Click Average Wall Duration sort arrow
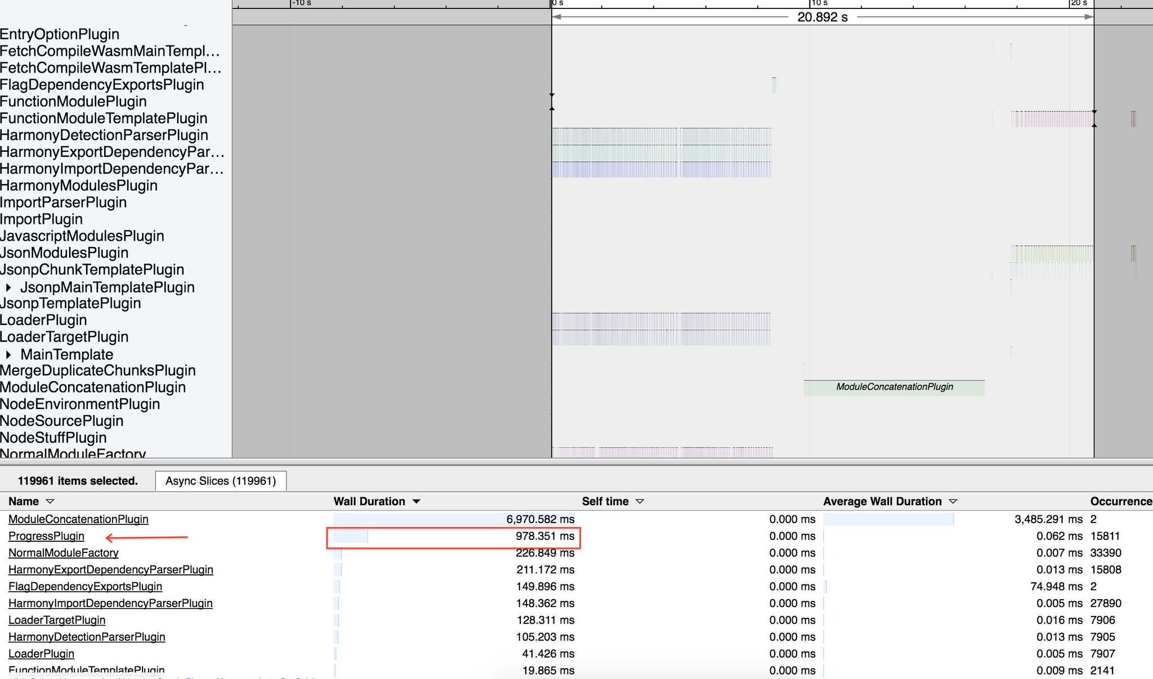Viewport: 1153px width, 679px height. (953, 501)
